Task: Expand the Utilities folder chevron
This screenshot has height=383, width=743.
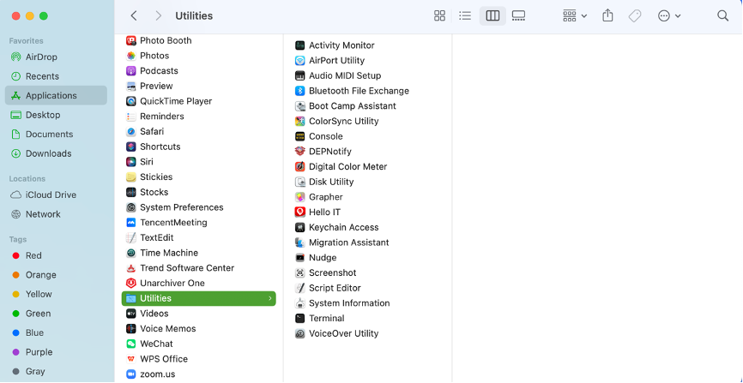Action: (x=270, y=298)
